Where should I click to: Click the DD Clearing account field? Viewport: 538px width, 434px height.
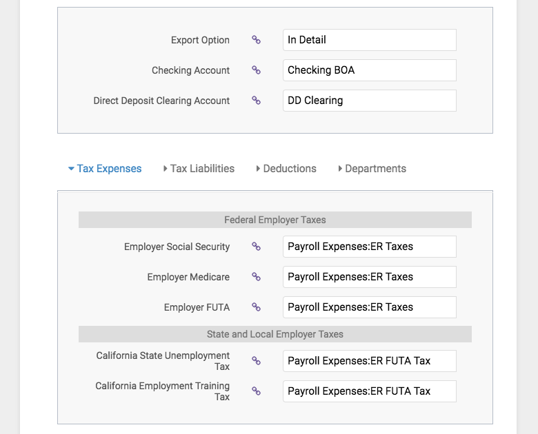[x=370, y=101]
